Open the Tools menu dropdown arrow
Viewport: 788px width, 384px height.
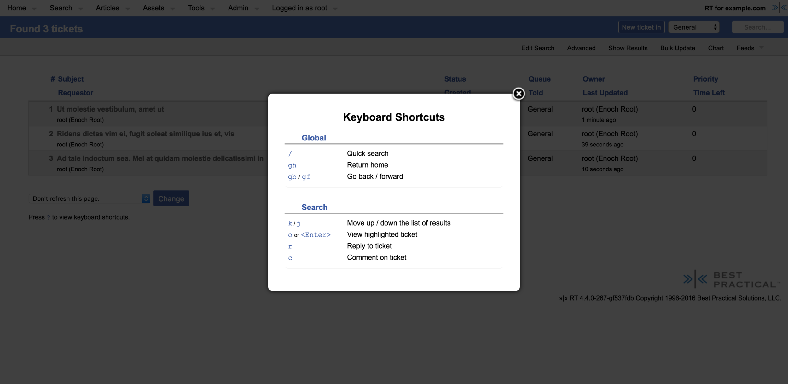tap(212, 9)
